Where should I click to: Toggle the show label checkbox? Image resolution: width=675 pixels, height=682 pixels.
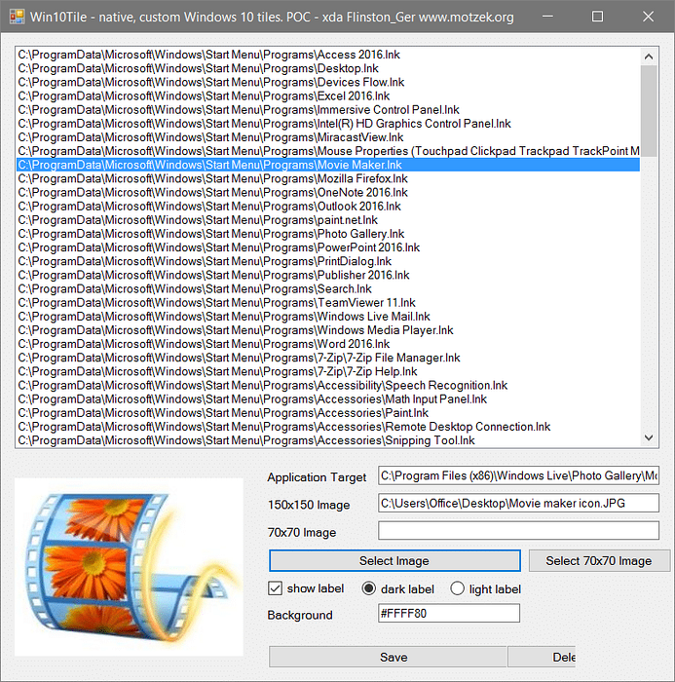(275, 588)
